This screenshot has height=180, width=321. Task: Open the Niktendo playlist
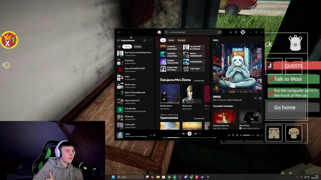point(135,118)
